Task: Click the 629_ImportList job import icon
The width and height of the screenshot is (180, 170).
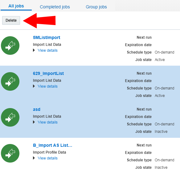Action: pos(10,81)
